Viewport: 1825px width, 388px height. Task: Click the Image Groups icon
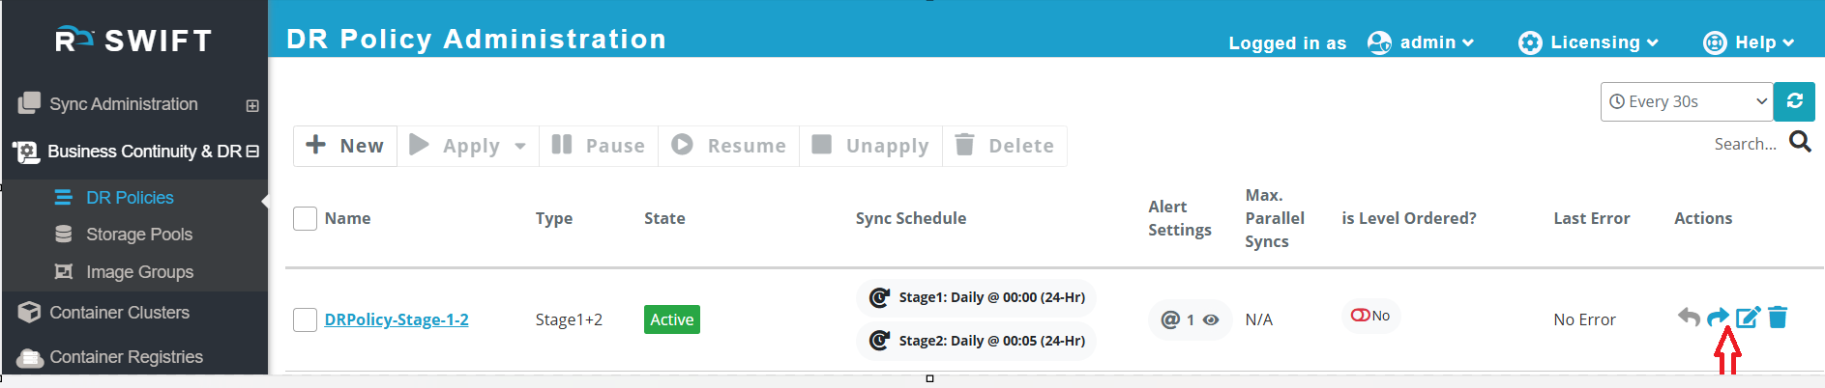64,271
